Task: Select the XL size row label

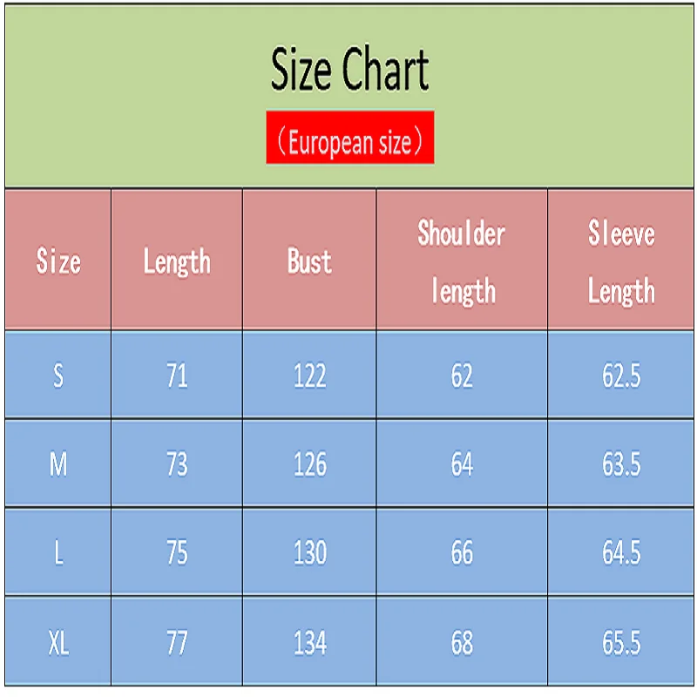Action: click(58, 643)
